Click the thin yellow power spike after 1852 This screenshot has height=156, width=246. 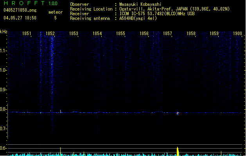(60, 151)
